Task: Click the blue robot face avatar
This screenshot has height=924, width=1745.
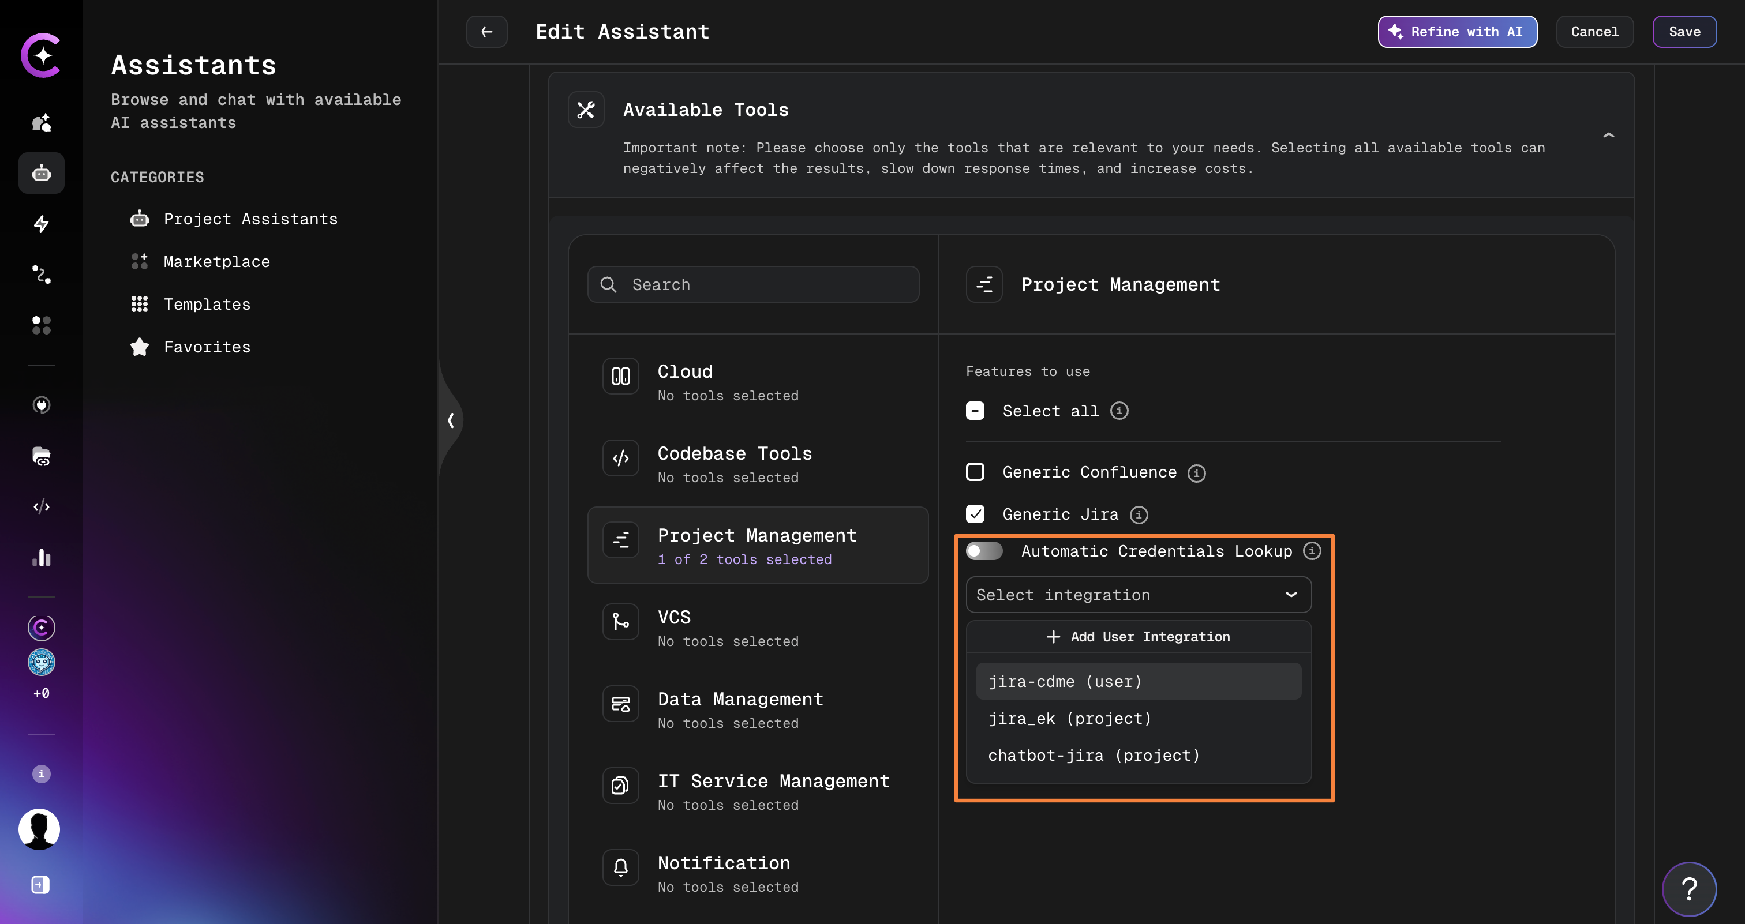Action: click(42, 662)
